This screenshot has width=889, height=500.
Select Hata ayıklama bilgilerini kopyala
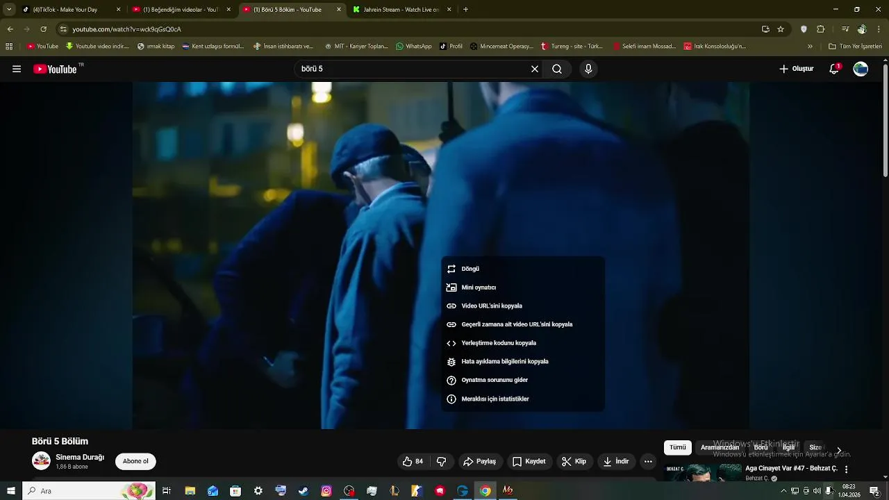click(523, 362)
